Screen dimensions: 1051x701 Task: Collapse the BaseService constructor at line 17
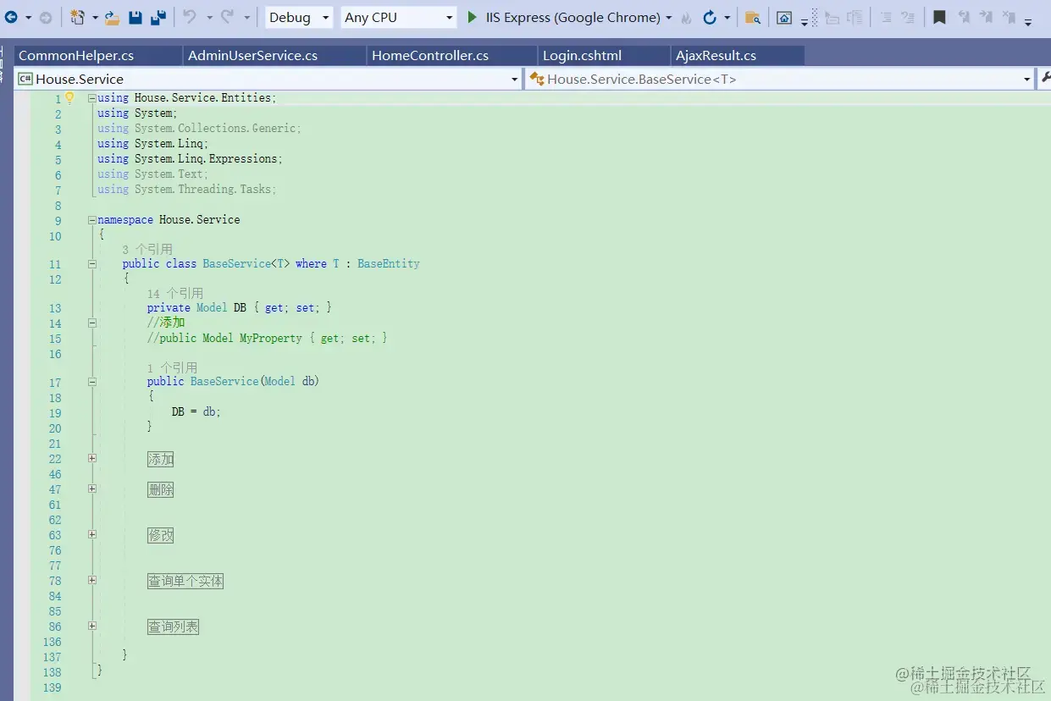[91, 381]
